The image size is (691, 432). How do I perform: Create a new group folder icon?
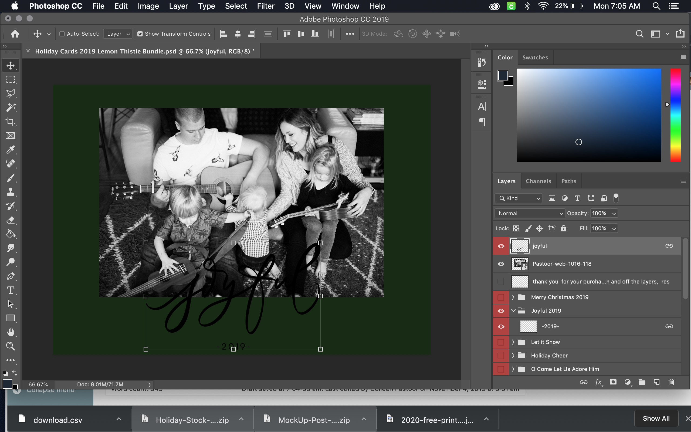click(642, 382)
